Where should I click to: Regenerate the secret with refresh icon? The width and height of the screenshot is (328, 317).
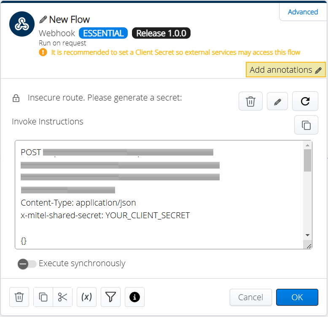pyautogui.click(x=305, y=101)
